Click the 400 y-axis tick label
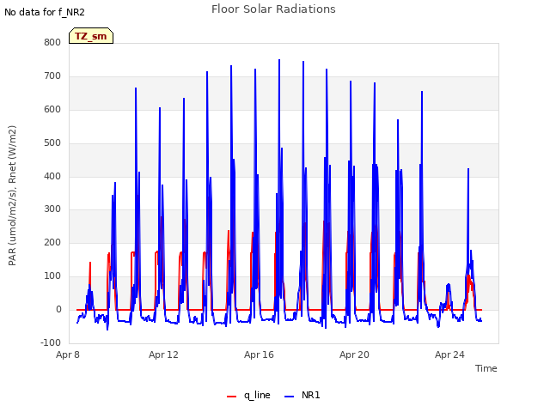Image resolution: width=550 pixels, height=412 pixels. (x=52, y=176)
